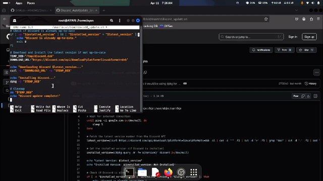
Task: Open the OffSec bookmark
Action: tap(166, 26)
